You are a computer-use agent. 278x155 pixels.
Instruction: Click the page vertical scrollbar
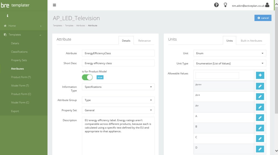pos(276,60)
